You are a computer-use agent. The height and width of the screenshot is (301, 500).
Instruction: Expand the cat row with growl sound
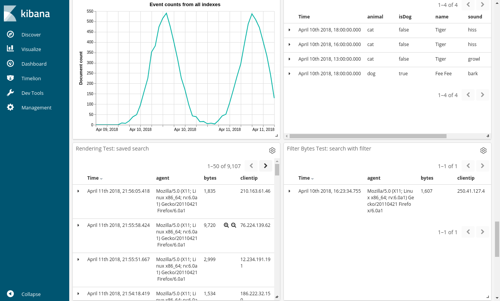coord(290,59)
